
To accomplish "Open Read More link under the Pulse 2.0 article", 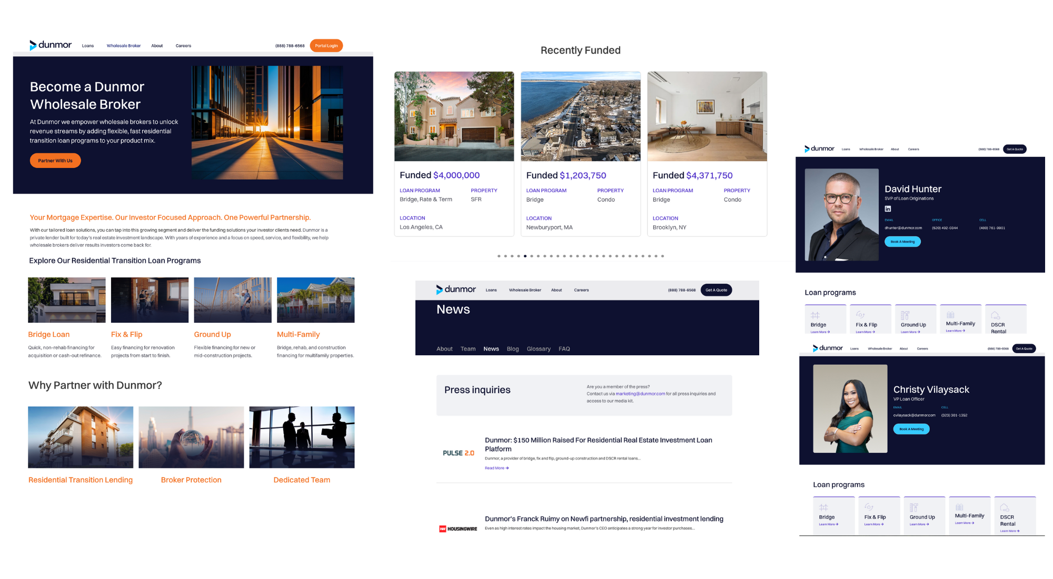I will [496, 468].
